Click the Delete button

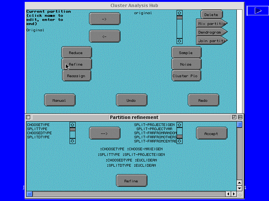point(211,15)
